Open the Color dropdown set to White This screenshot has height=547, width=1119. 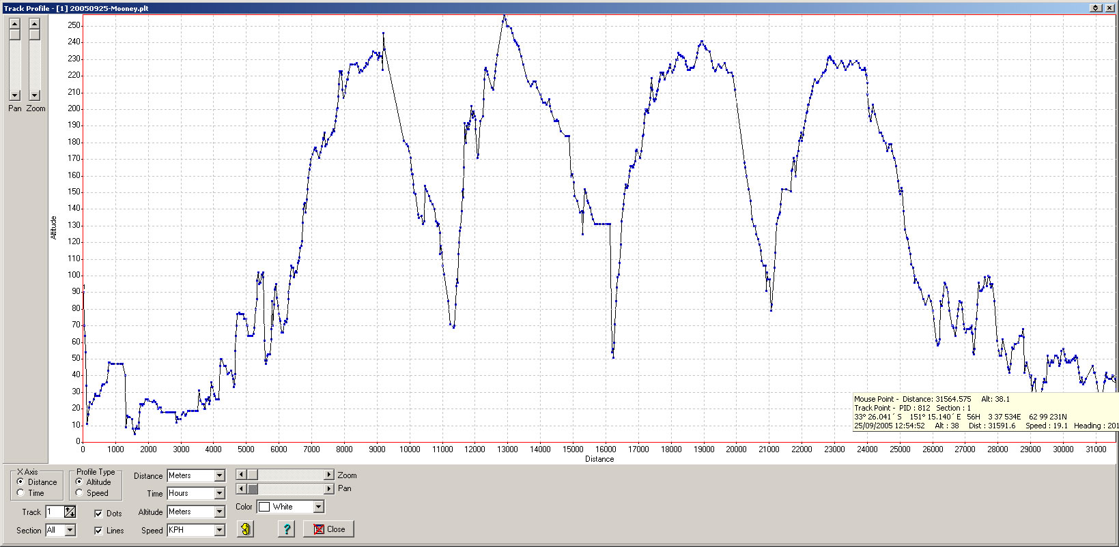[318, 507]
